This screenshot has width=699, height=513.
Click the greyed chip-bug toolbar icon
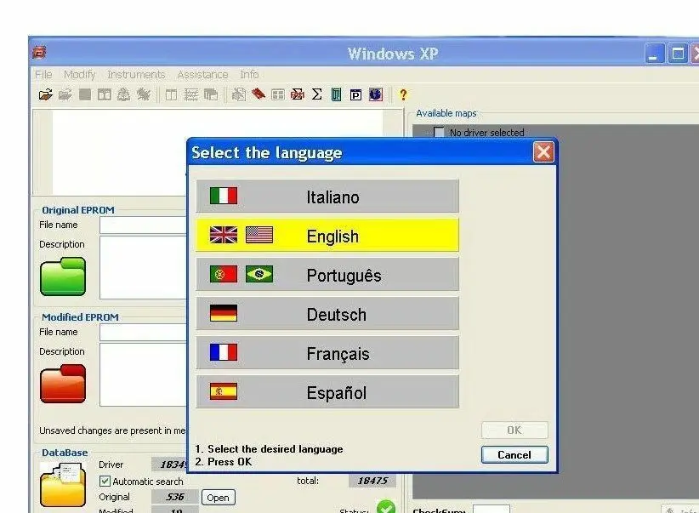pos(144,94)
